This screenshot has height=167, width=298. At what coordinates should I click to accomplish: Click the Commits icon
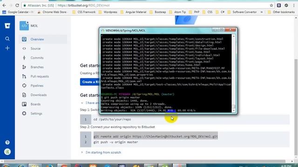point(24,58)
